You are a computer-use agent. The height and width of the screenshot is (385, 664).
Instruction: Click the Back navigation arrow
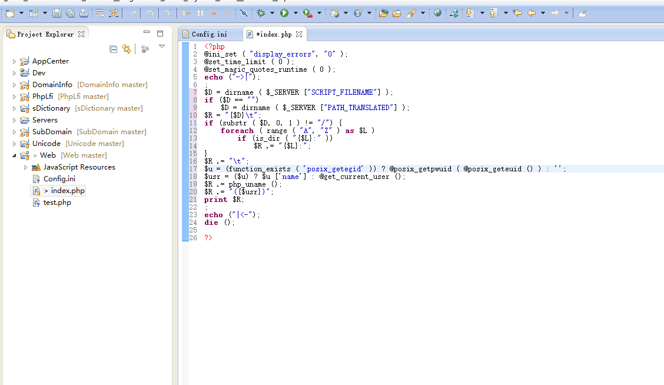click(532, 13)
